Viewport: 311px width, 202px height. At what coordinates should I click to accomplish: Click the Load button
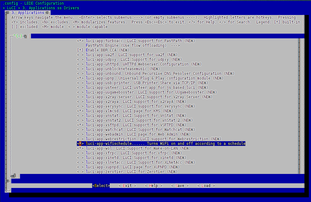pos(206,186)
